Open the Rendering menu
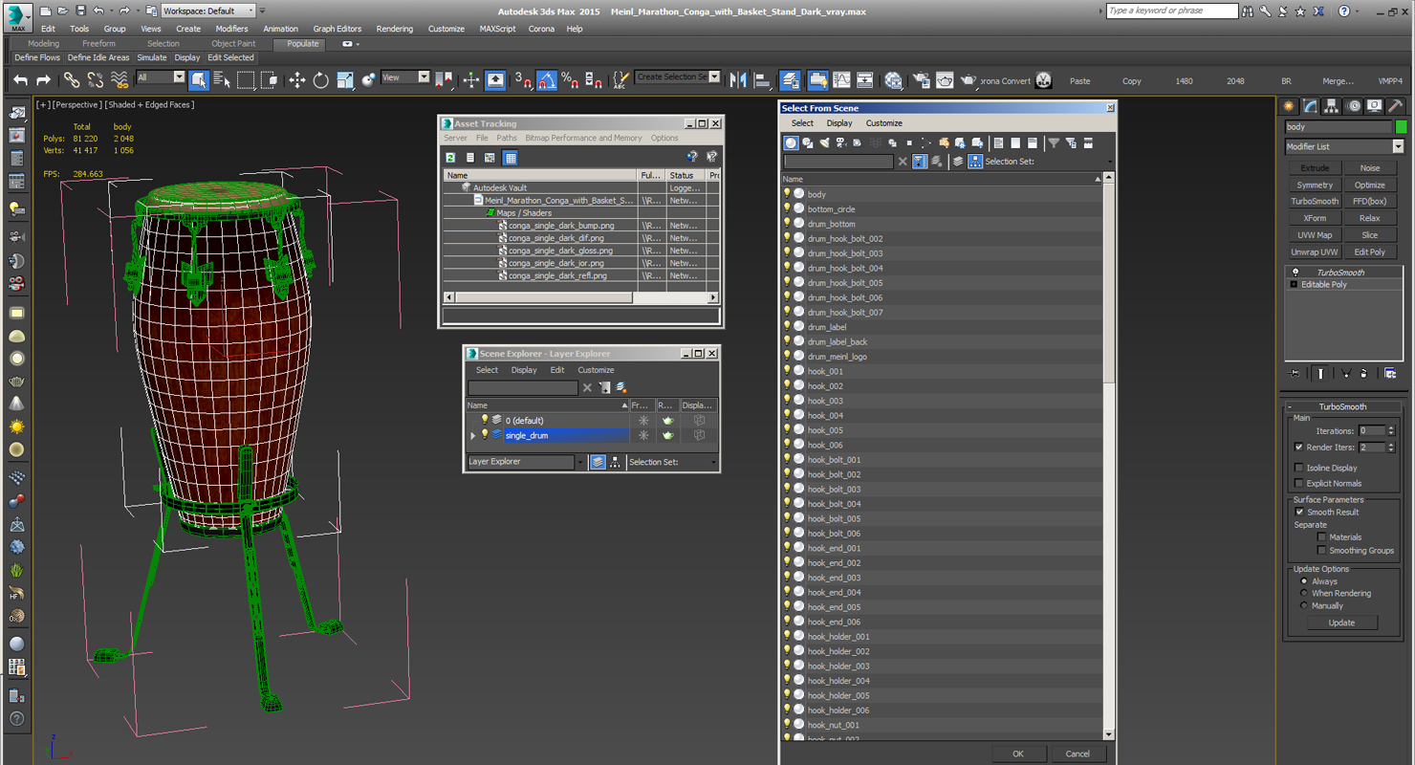This screenshot has width=1415, height=765. click(394, 29)
